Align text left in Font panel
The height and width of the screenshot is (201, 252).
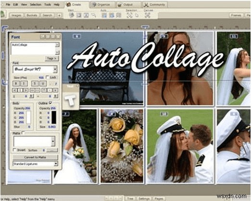coord(15,90)
